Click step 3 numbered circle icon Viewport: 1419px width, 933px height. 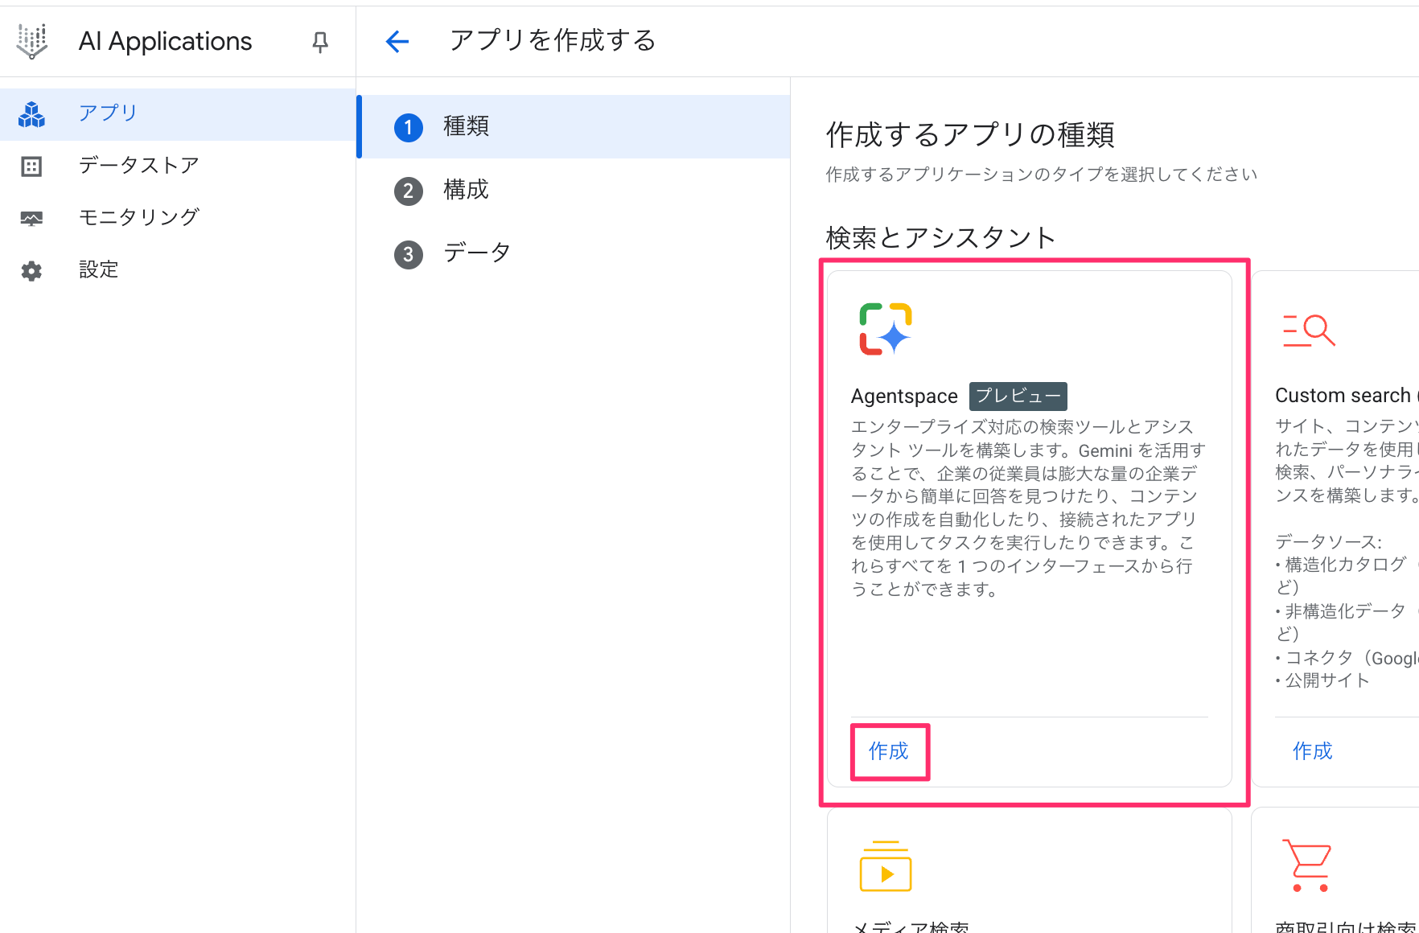(409, 254)
